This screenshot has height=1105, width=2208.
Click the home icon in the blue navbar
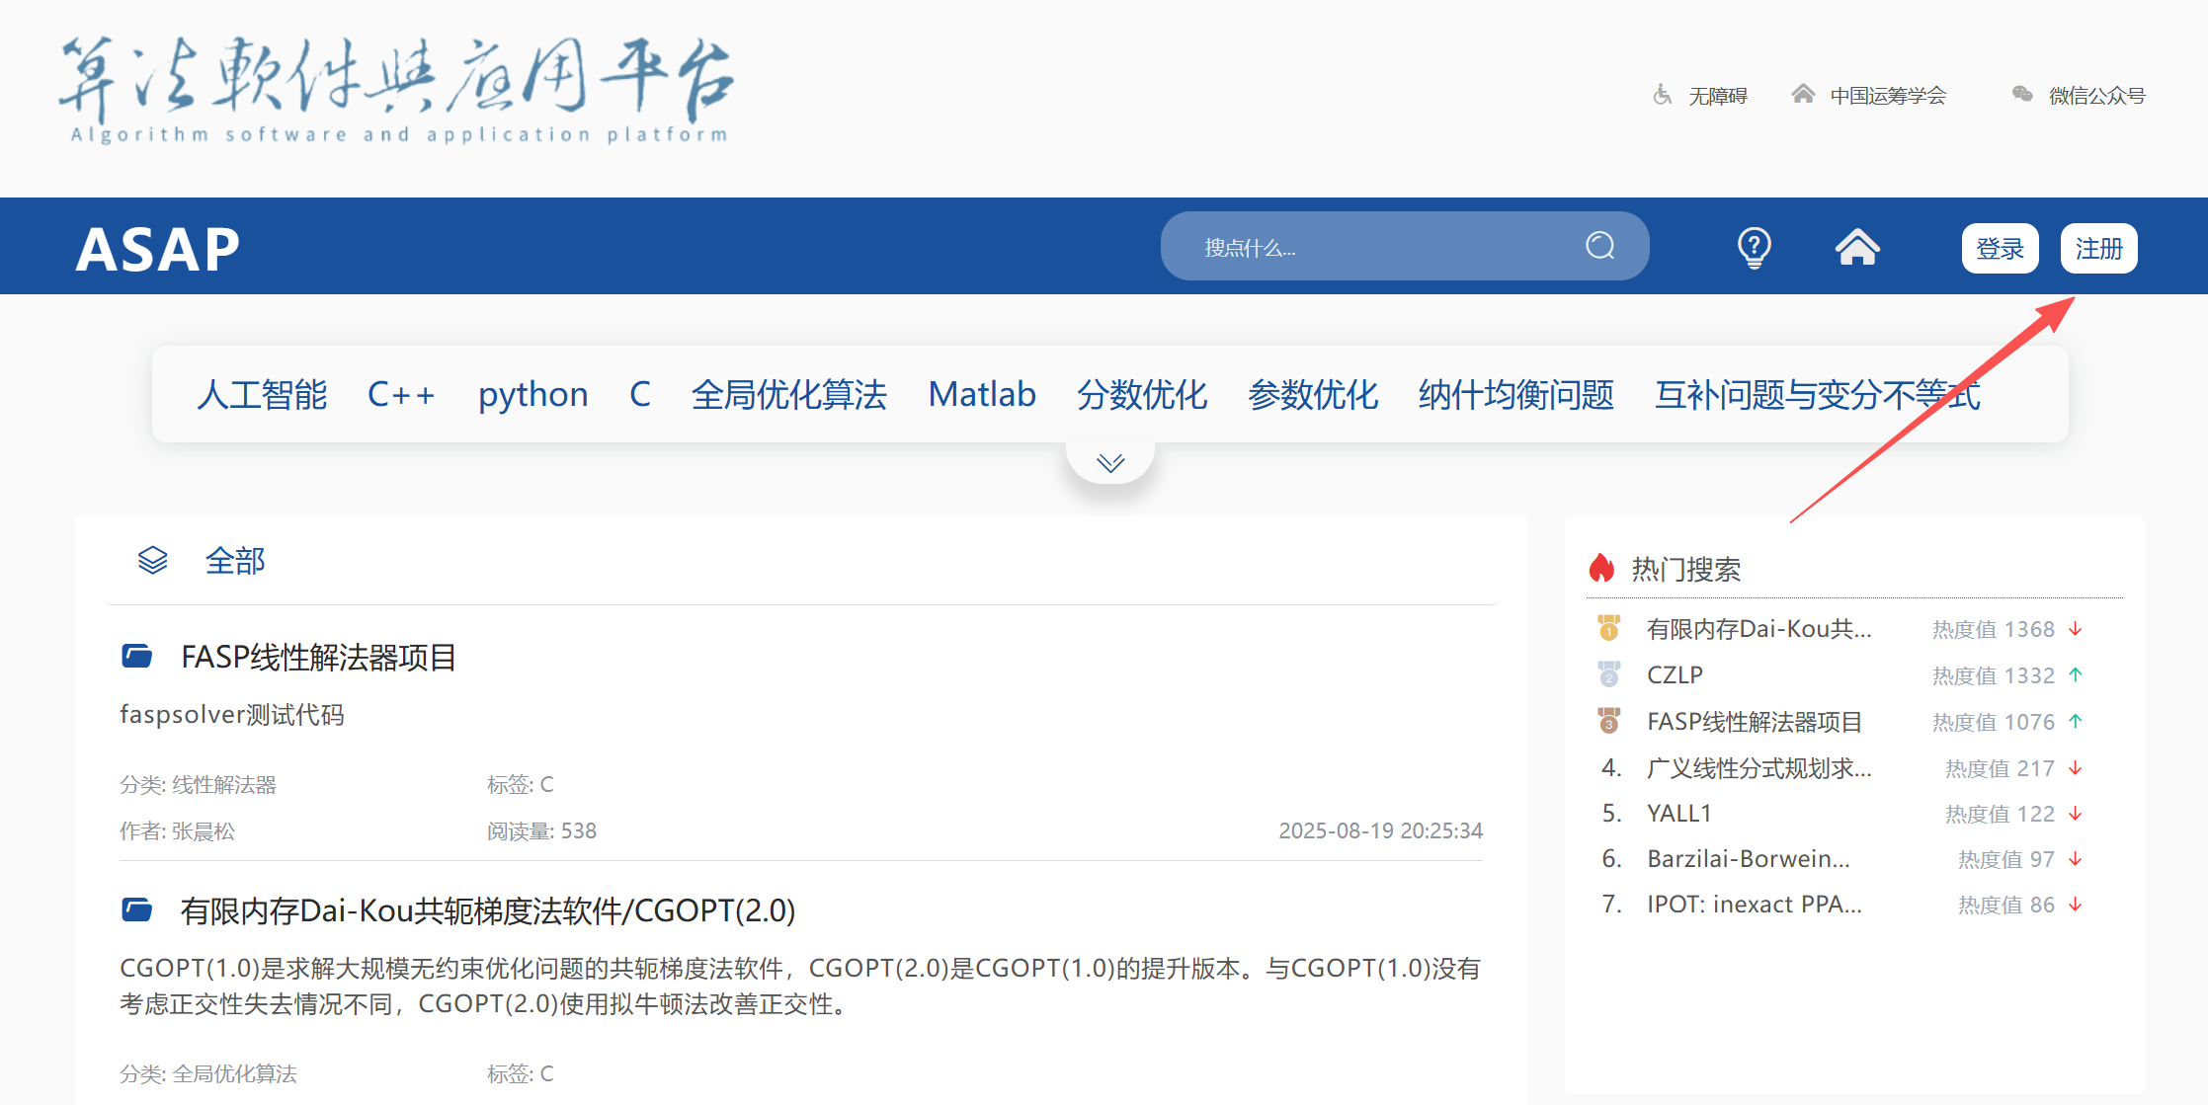1858,247
